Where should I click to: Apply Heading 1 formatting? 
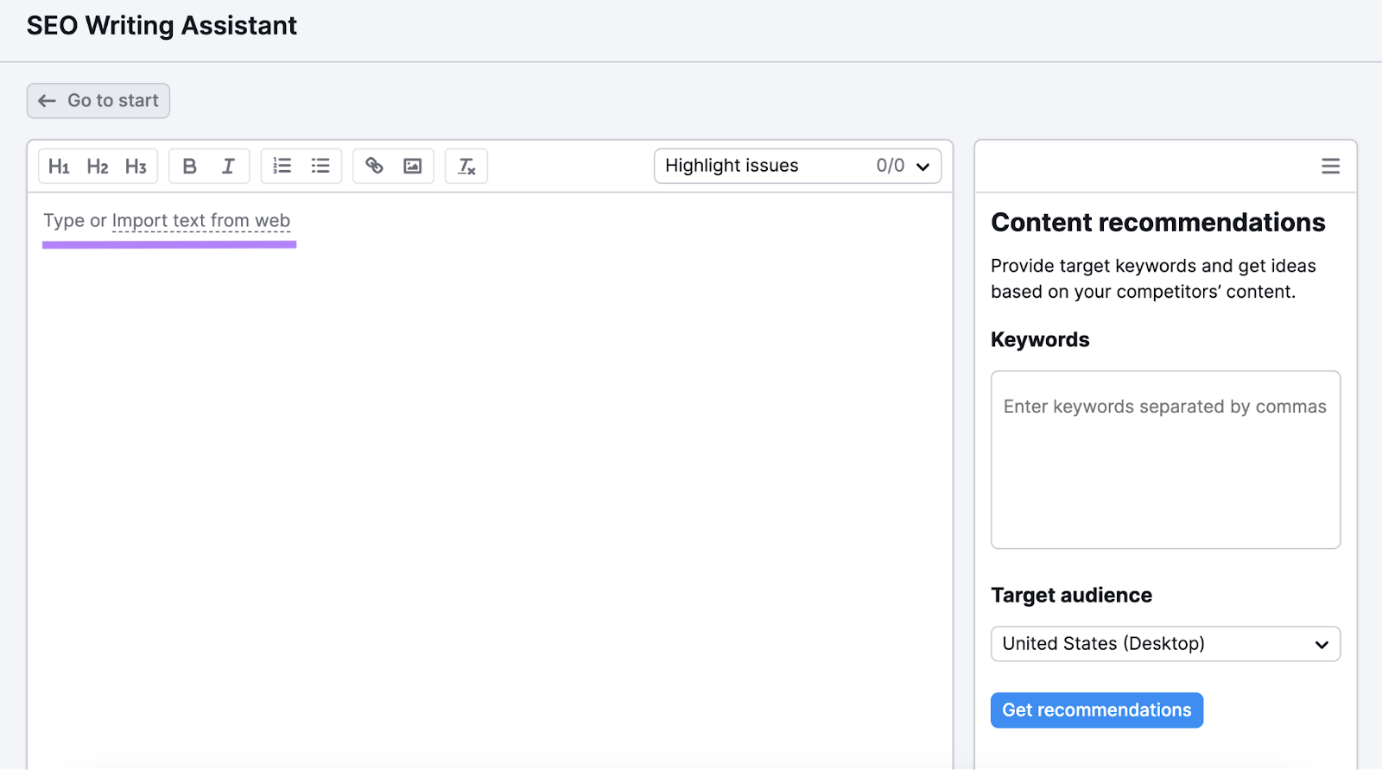(x=59, y=166)
